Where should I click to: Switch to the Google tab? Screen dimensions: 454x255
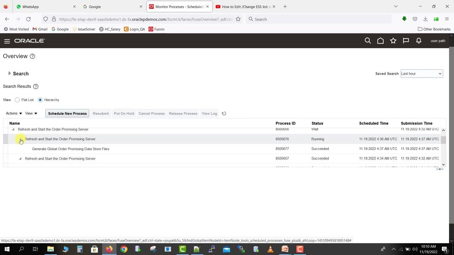tap(112, 6)
